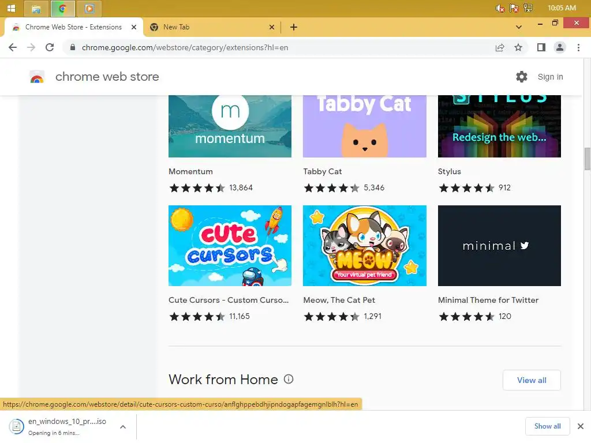Click Cute Cursors star rating
The height and width of the screenshot is (443, 591).
pyautogui.click(x=197, y=317)
